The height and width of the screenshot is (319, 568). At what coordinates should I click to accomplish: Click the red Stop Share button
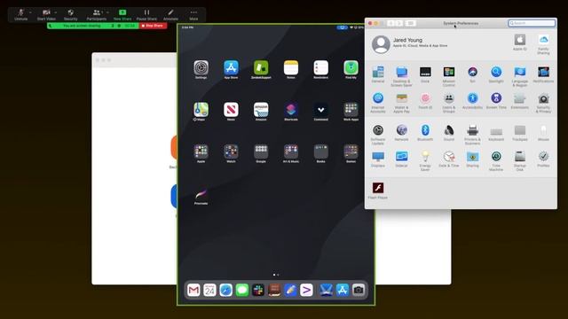[x=153, y=26]
